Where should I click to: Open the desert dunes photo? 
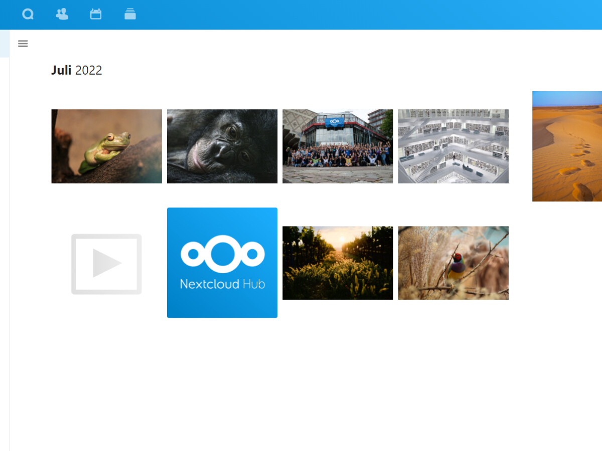coord(567,146)
